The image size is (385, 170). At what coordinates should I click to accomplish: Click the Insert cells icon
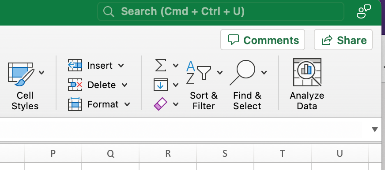pyautogui.click(x=75, y=66)
